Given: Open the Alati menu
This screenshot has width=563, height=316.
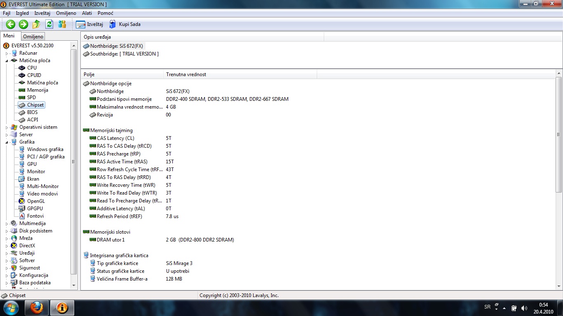Looking at the screenshot, I should click(x=87, y=13).
